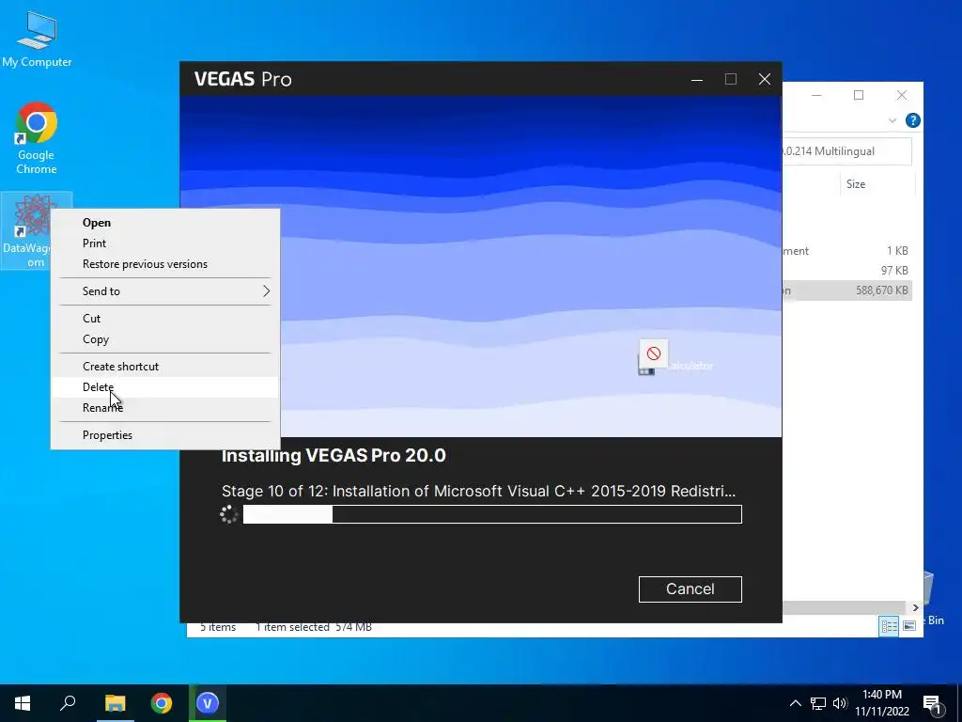The width and height of the screenshot is (962, 722).
Task: Open the taskbar clock and date
Action: click(x=881, y=703)
